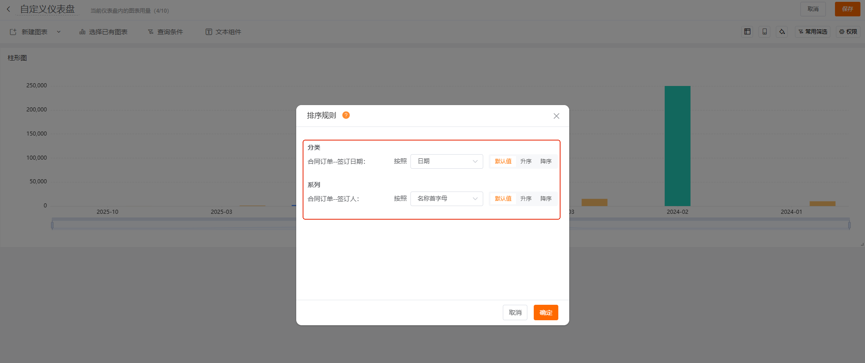Click the layout grid icon in toolbar
This screenshot has width=865, height=363.
(747, 32)
